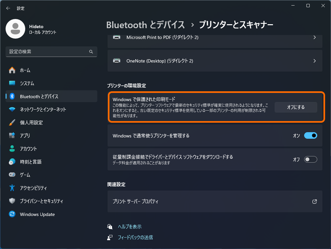Open プライバシーとセキュリティ settings
Image resolution: width=331 pixels, height=249 pixels.
(x=29, y=201)
